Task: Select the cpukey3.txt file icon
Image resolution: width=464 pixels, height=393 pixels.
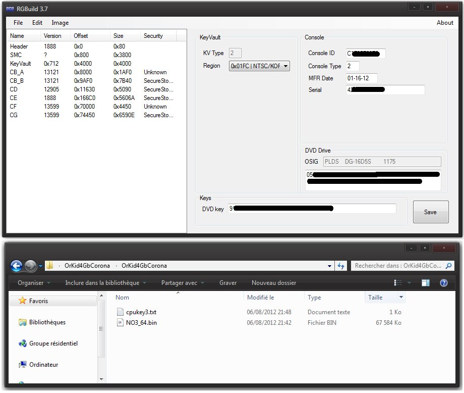Action: pos(120,312)
